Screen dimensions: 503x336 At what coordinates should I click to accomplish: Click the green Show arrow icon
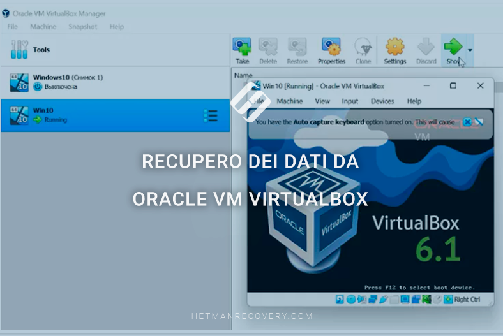click(453, 47)
